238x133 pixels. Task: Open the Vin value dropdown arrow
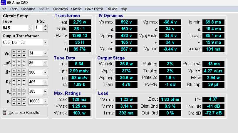pyautogui.click(x=45, y=53)
